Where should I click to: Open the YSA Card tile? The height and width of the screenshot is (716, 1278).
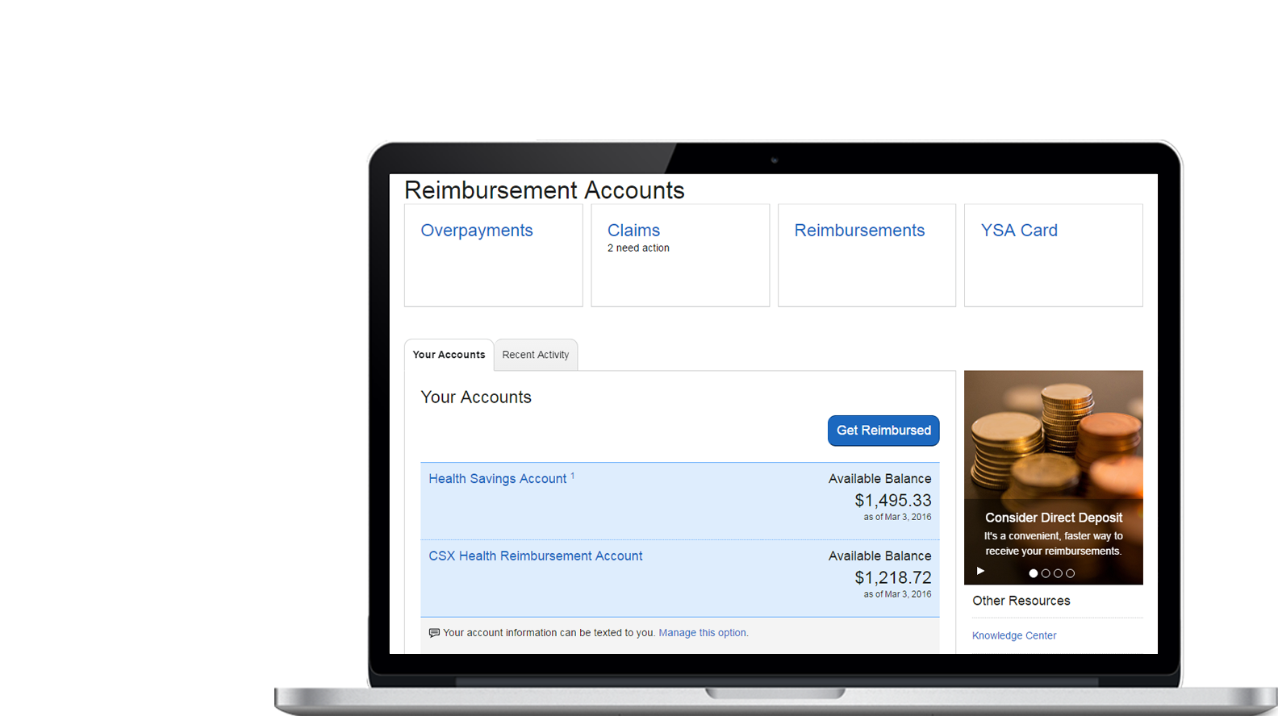click(1019, 231)
